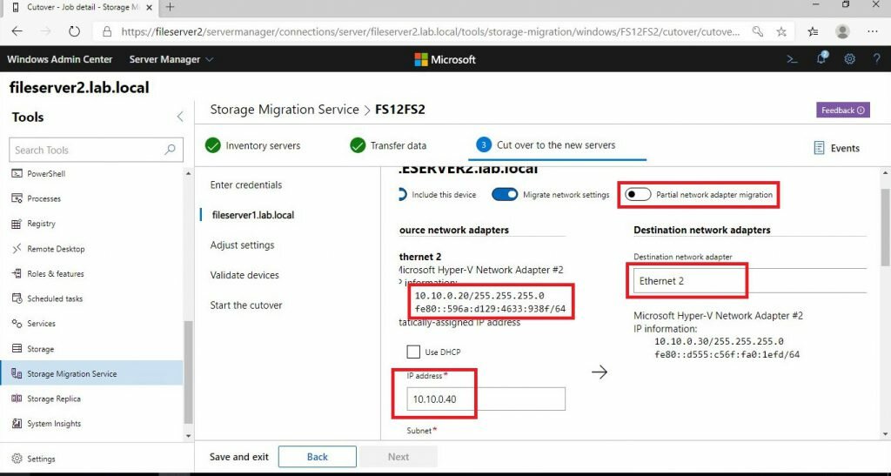Open the browser profile avatar
The image size is (891, 476).
tap(842, 32)
